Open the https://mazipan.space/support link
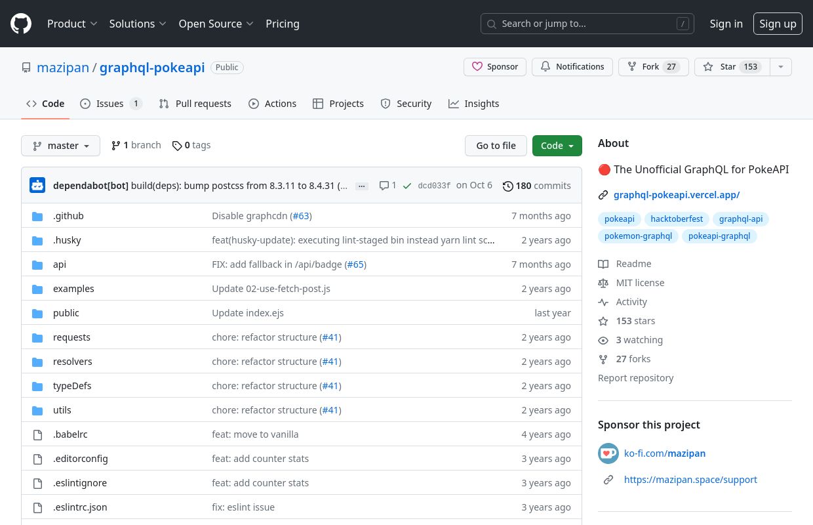Screen dimensions: 813x525 690,480
